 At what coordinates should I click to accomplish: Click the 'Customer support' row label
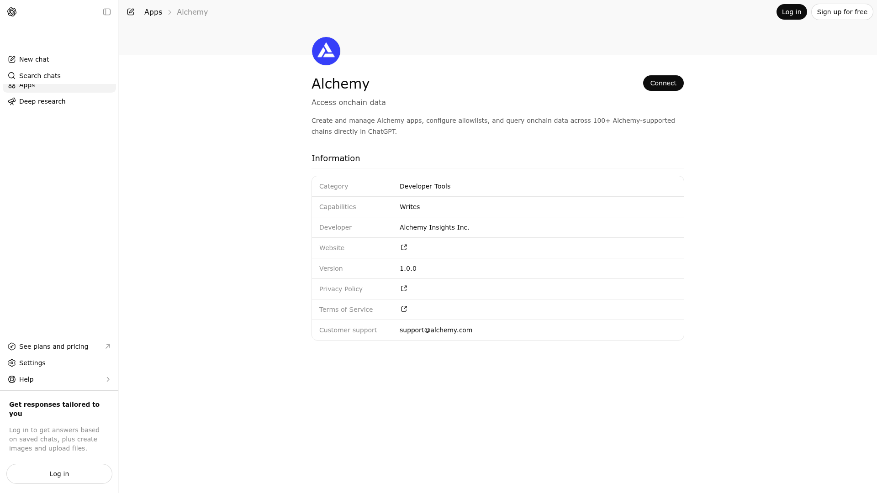(x=348, y=330)
